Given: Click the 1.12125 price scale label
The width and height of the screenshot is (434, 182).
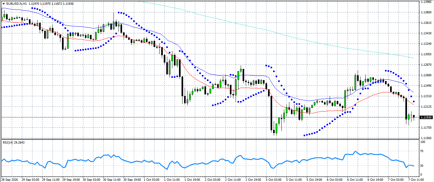Looking at the screenshot, I should click(426, 107).
